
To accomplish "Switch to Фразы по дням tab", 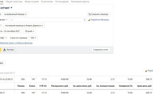I will coord(32,2).
